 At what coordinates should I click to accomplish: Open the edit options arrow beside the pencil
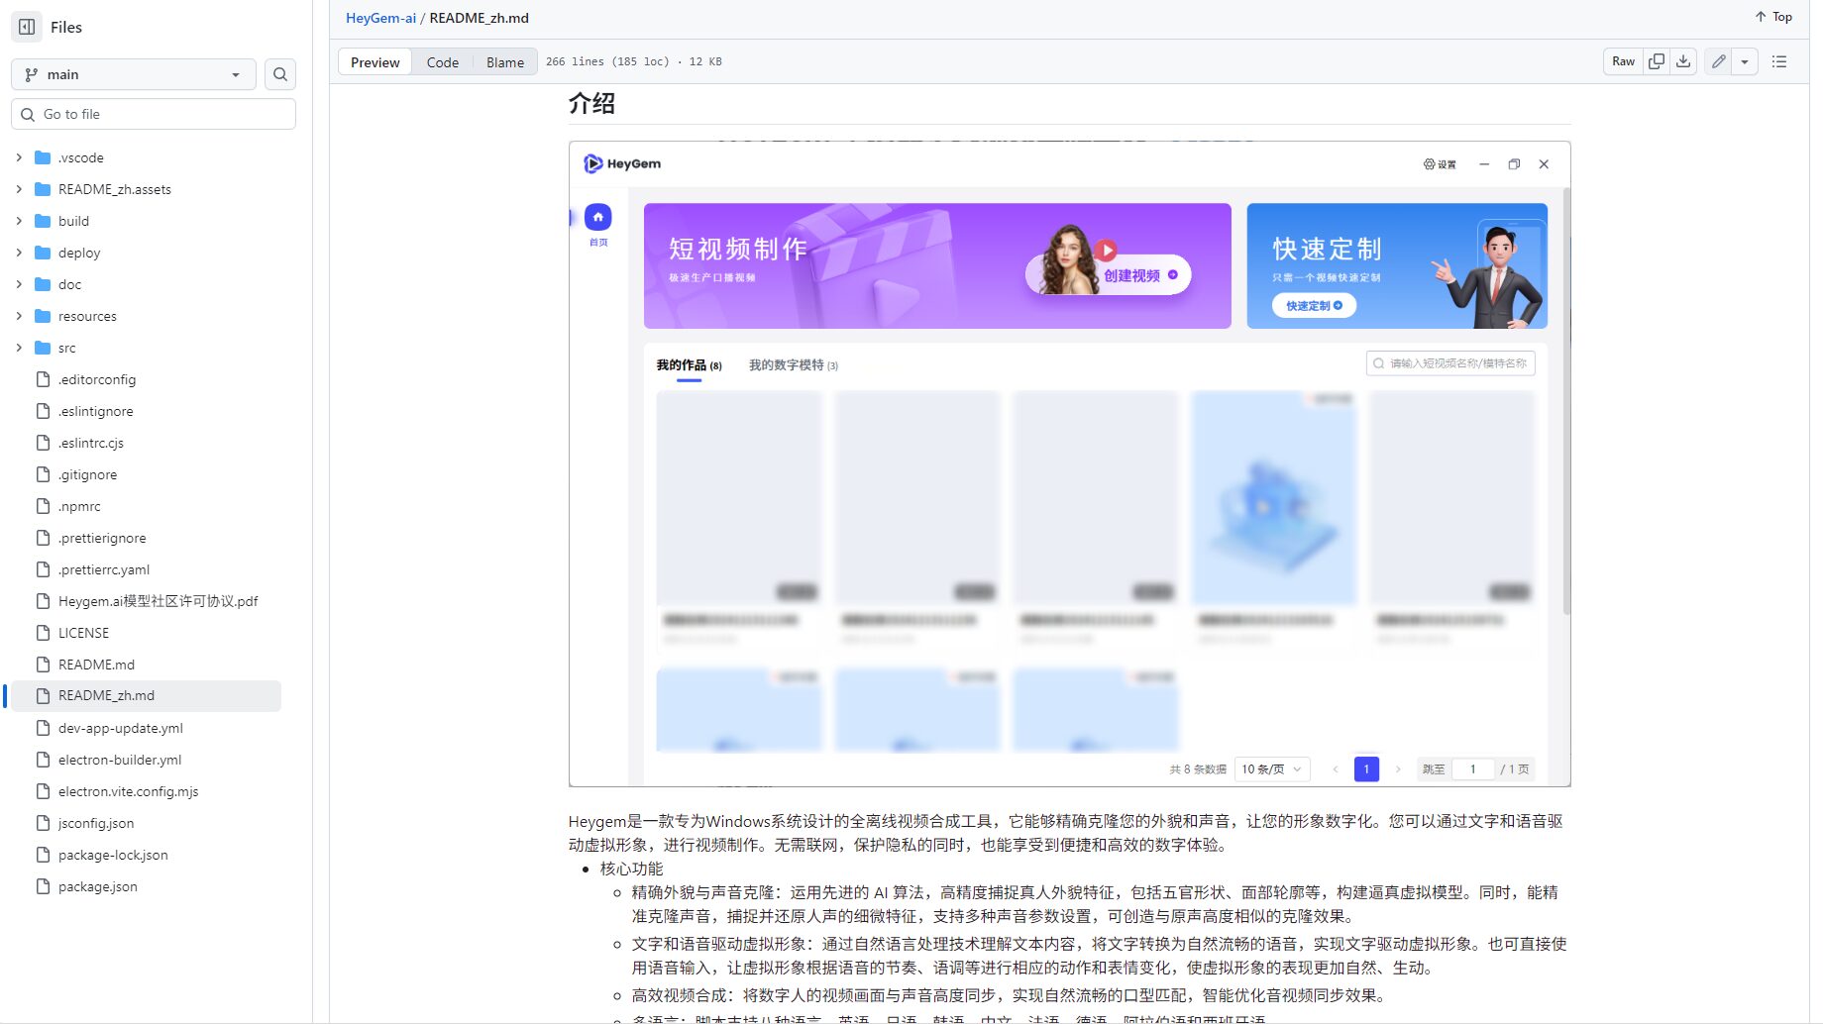1745,60
